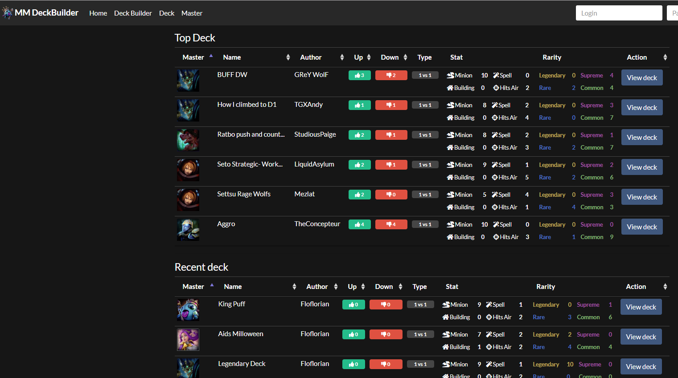Image resolution: width=678 pixels, height=378 pixels.
Task: View deck for Aids Milloween
Action: 641,337
